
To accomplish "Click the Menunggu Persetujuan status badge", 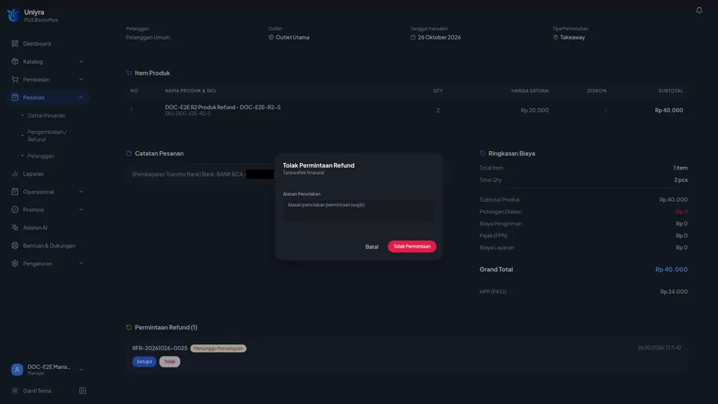I will [x=218, y=349].
